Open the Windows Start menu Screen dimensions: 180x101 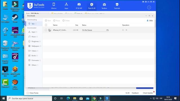tap(3, 98)
